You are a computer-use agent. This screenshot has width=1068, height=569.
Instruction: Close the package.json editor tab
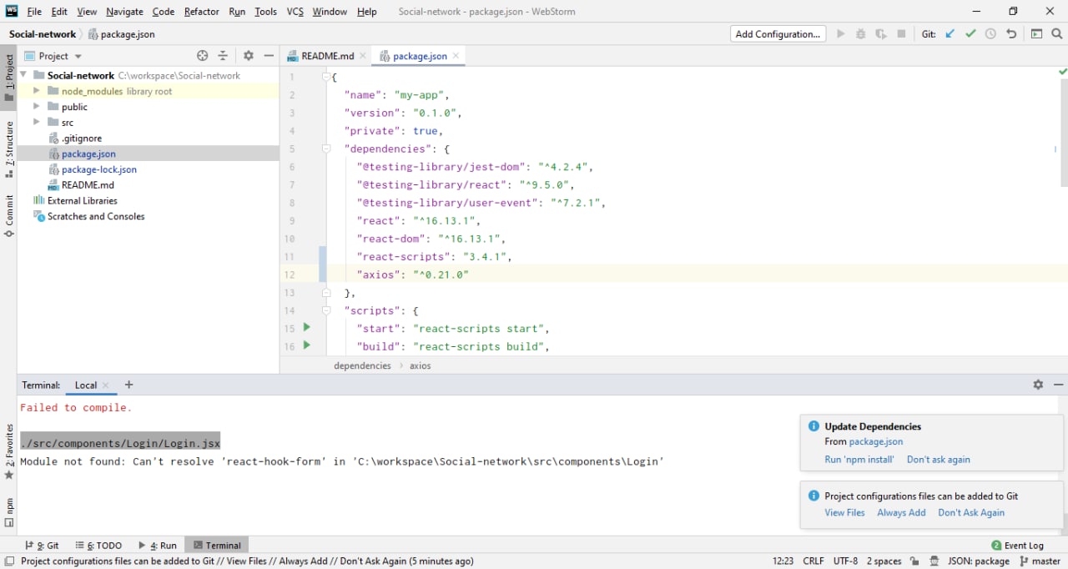coord(456,56)
